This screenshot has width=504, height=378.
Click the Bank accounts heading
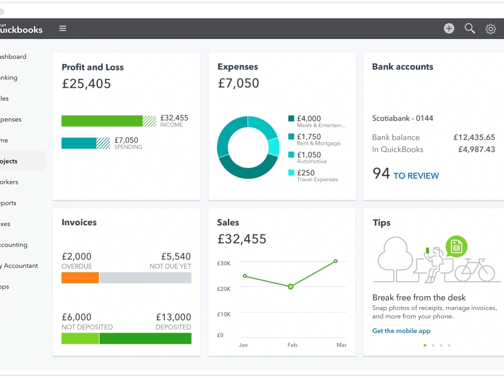point(402,67)
